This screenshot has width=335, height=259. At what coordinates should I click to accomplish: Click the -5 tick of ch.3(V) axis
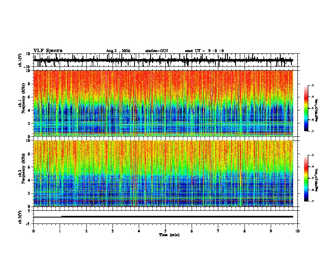[28, 224]
